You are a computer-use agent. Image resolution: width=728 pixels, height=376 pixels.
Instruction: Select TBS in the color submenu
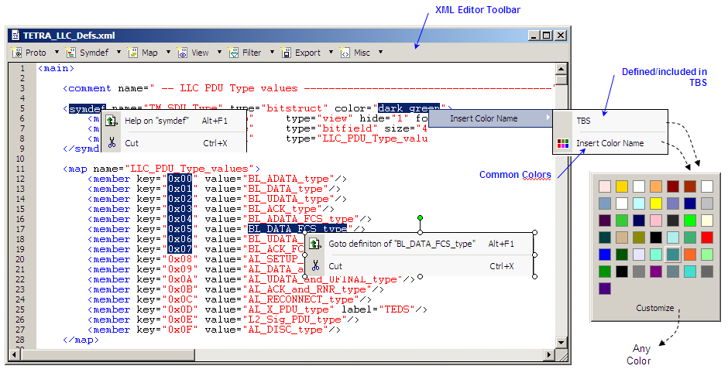pyautogui.click(x=584, y=121)
